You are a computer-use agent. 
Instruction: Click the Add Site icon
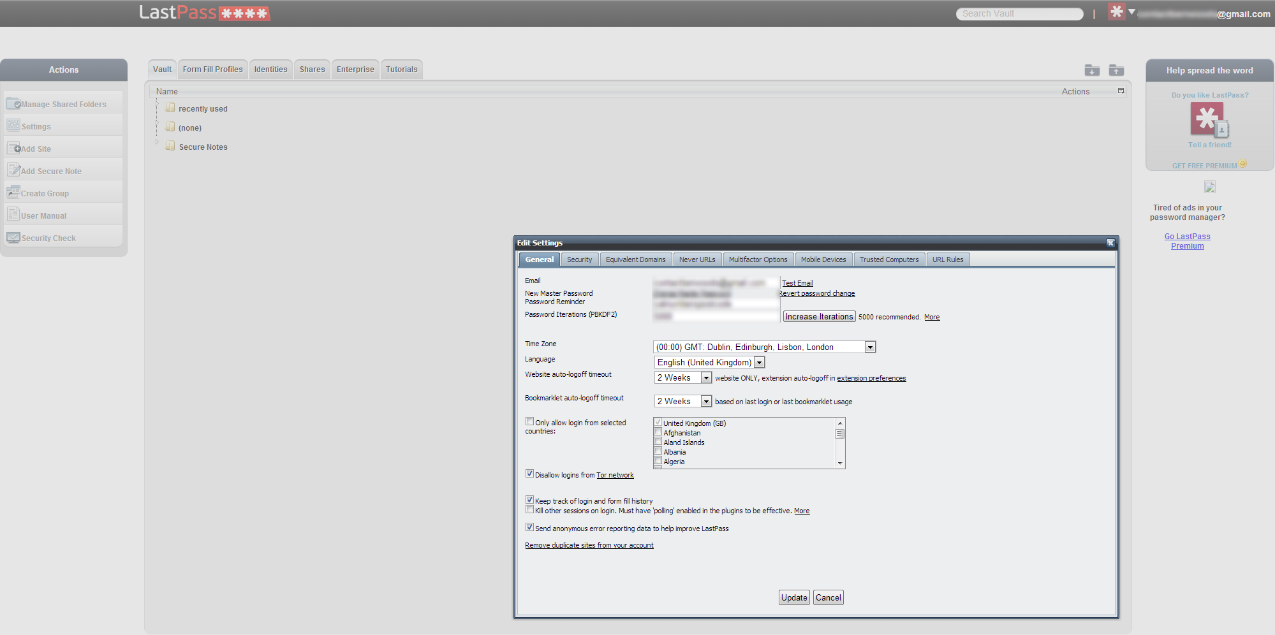pyautogui.click(x=13, y=148)
